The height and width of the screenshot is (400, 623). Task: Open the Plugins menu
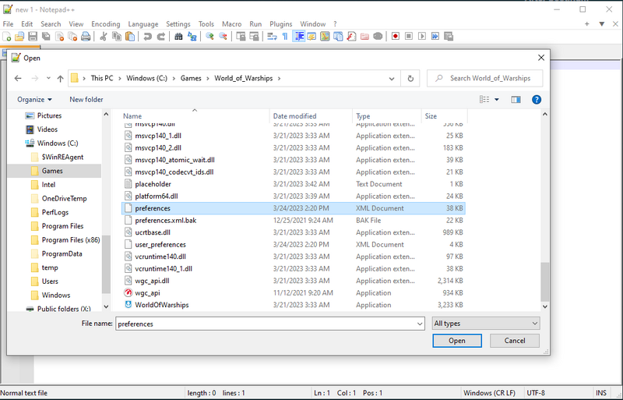coord(280,24)
